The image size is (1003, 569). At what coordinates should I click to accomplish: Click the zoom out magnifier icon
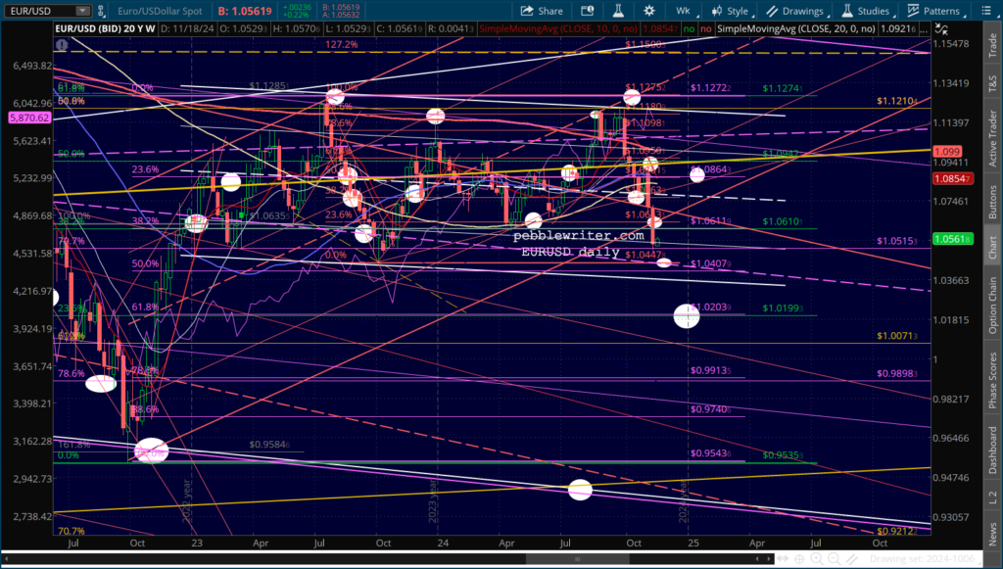pos(835,559)
